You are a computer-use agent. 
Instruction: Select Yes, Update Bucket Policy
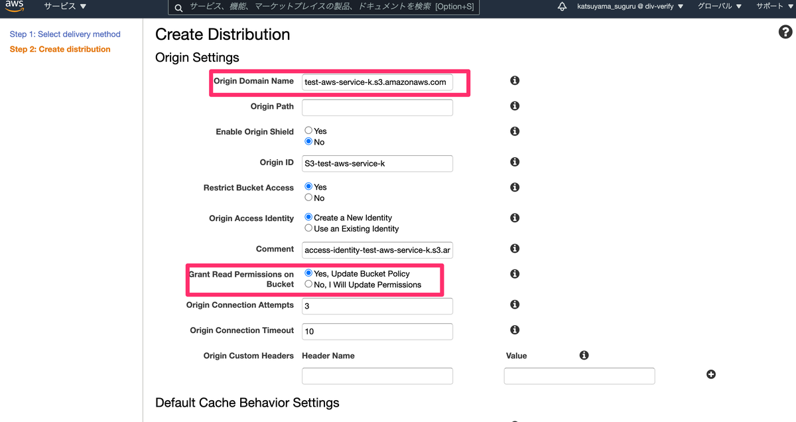(x=308, y=273)
